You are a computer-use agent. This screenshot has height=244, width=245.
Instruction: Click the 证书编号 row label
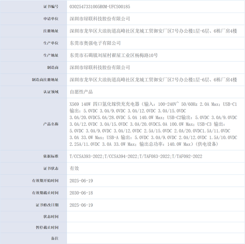(x=51, y=7)
